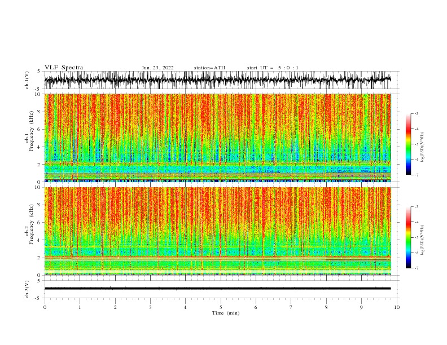The width and height of the screenshot is (447, 345).
Task: Click time-axis tick label "1"
Action: pyautogui.click(x=80, y=307)
